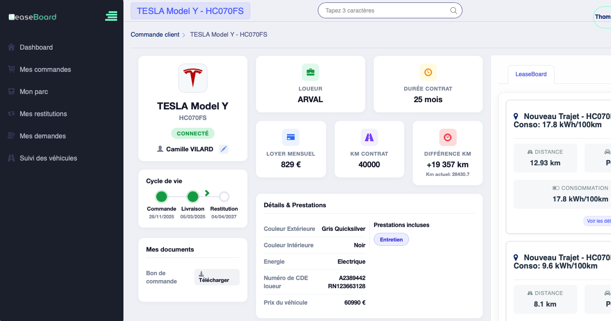Click the red gauge Différence Km icon
Screen dimensions: 611x321
[x=448, y=137]
